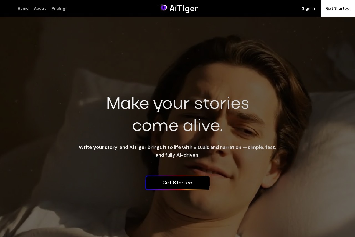
Task: Click the gradient-bordered Get Started hero button
Action: (177, 183)
